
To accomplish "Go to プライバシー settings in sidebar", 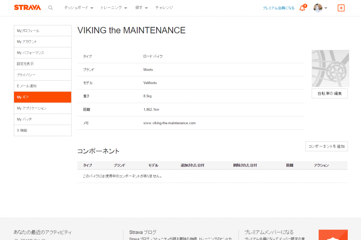I will (x=43, y=75).
